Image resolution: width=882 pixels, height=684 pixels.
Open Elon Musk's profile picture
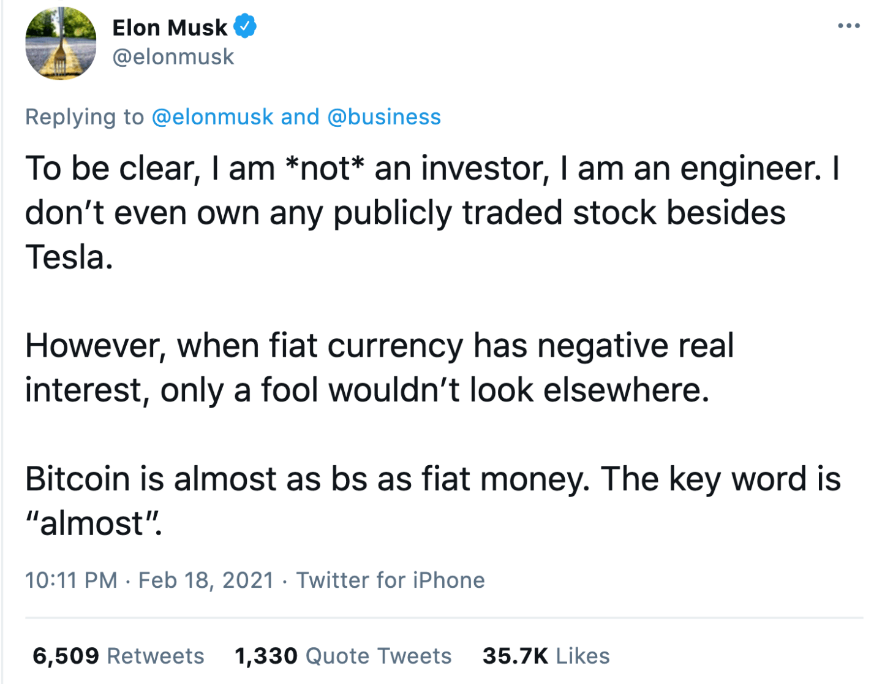click(x=61, y=44)
